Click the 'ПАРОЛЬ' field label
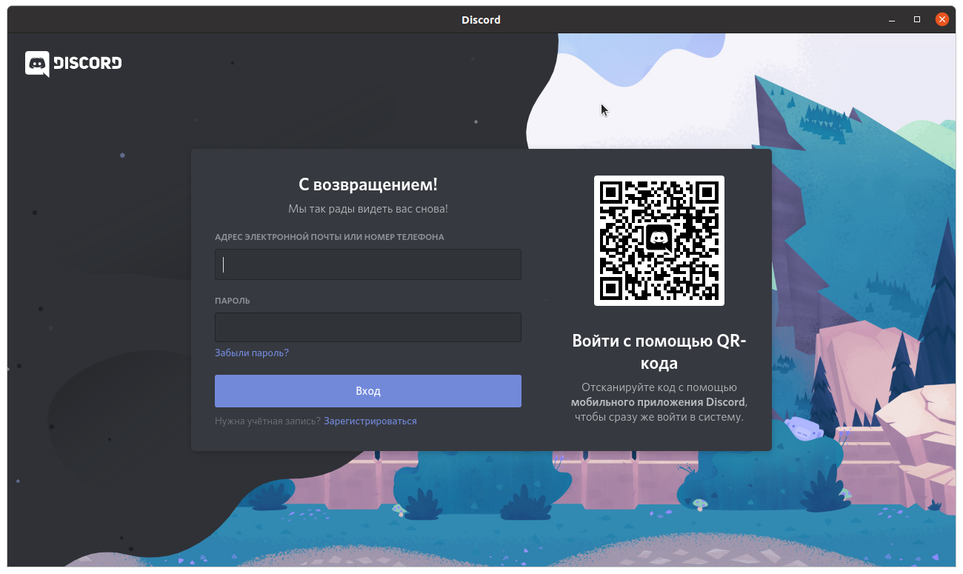Viewport: 963px width, 574px height. click(x=233, y=301)
